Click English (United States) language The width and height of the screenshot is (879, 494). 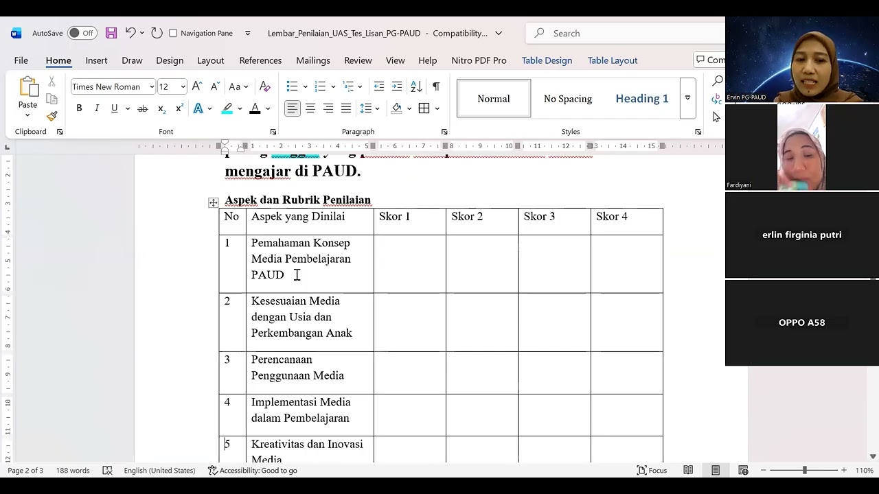[159, 470]
